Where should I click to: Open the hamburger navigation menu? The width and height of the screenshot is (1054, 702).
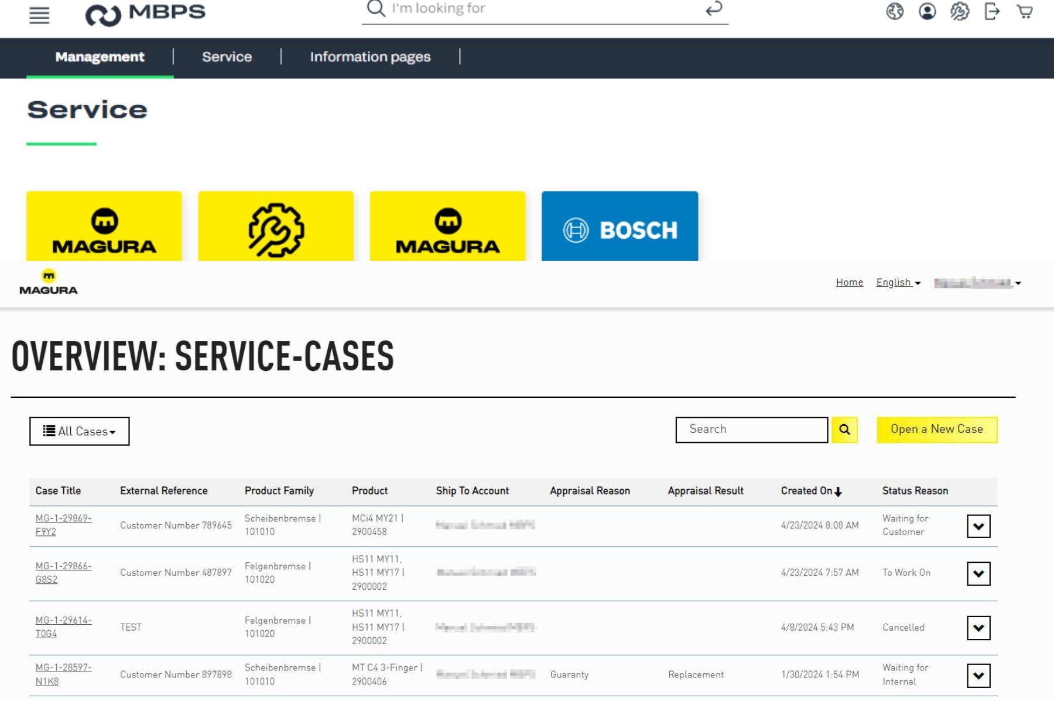coord(39,15)
